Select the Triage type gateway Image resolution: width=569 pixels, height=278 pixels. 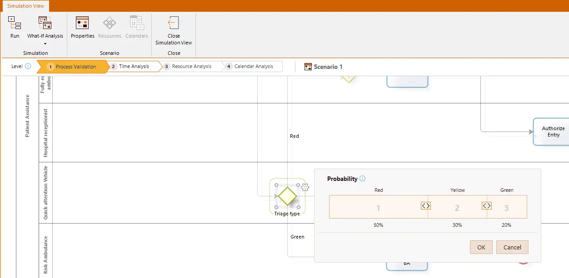click(x=287, y=196)
